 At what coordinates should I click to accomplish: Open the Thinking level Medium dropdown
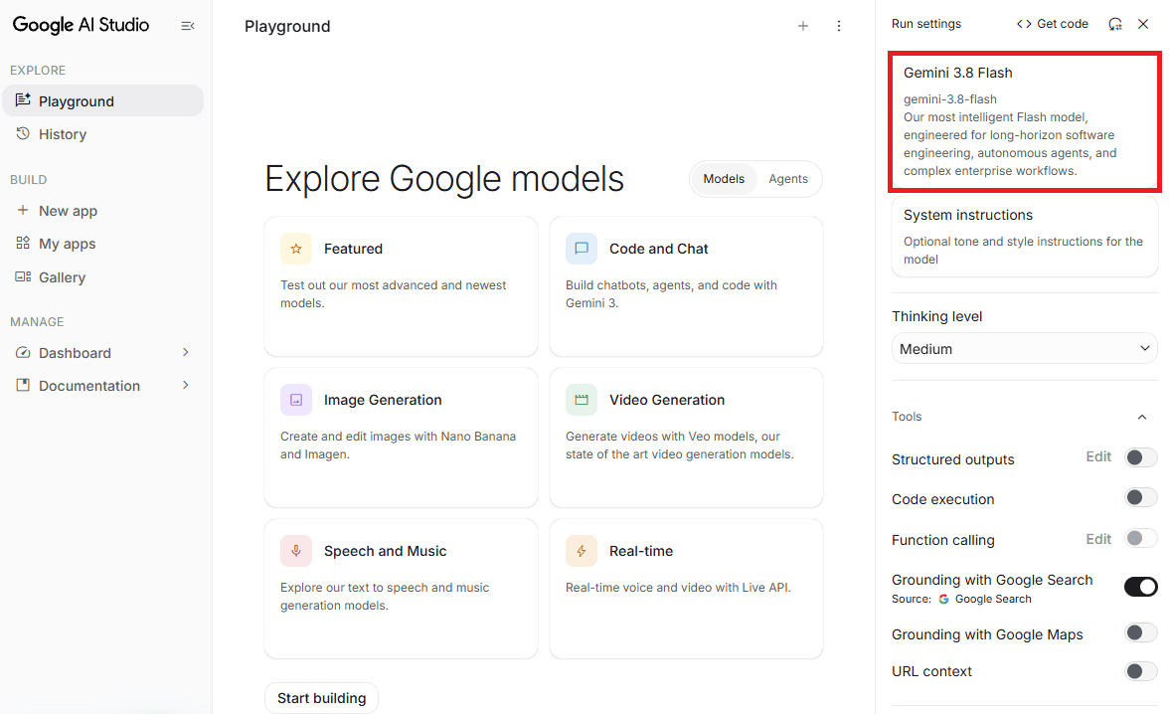pos(1025,348)
